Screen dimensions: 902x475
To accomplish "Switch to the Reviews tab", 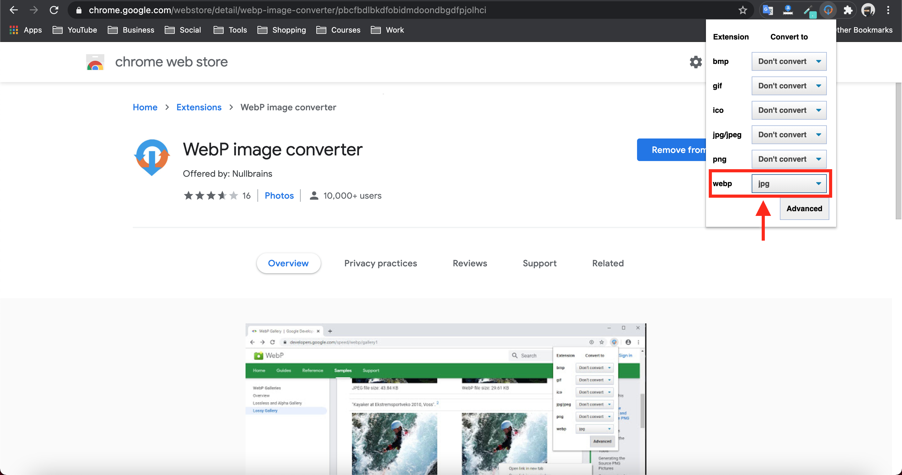I will click(x=469, y=263).
